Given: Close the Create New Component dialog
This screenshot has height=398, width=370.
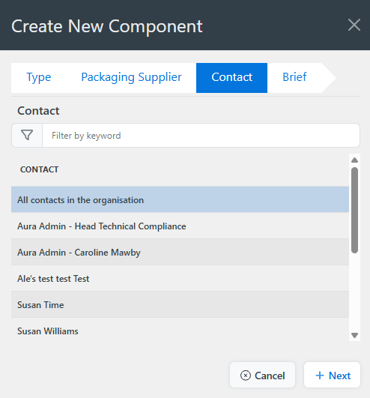Looking at the screenshot, I should [x=354, y=25].
